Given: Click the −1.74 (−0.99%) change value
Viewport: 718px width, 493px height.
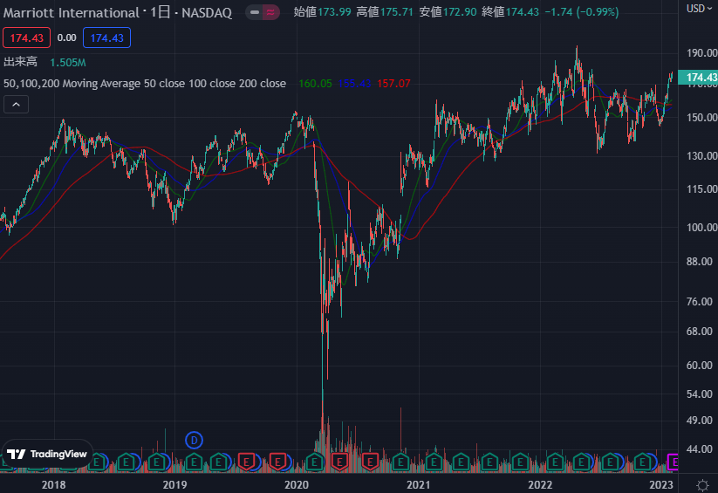Looking at the screenshot, I should tap(582, 12).
